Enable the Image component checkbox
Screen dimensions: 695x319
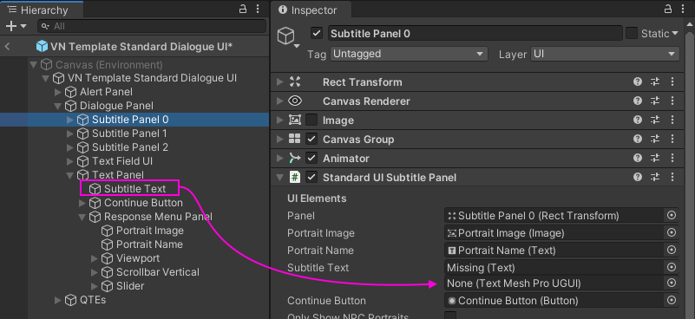(312, 120)
